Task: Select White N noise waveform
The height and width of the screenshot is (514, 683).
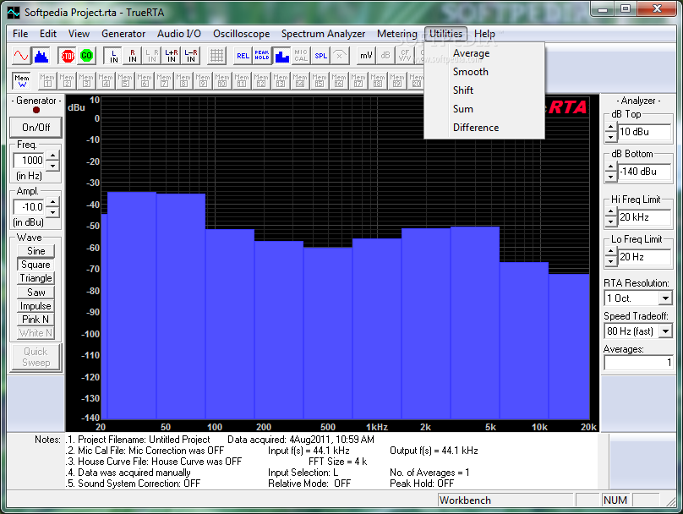Action: click(36, 333)
